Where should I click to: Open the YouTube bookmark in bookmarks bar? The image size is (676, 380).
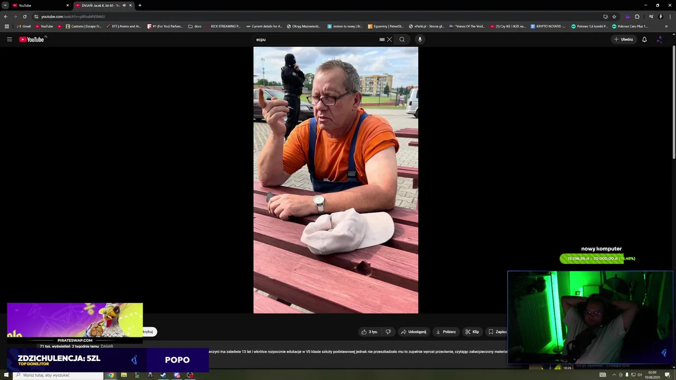pyautogui.click(x=44, y=26)
